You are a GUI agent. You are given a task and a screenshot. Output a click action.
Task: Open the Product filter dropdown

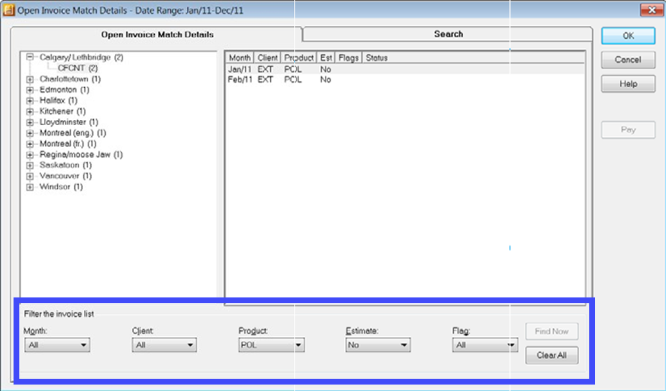271,345
